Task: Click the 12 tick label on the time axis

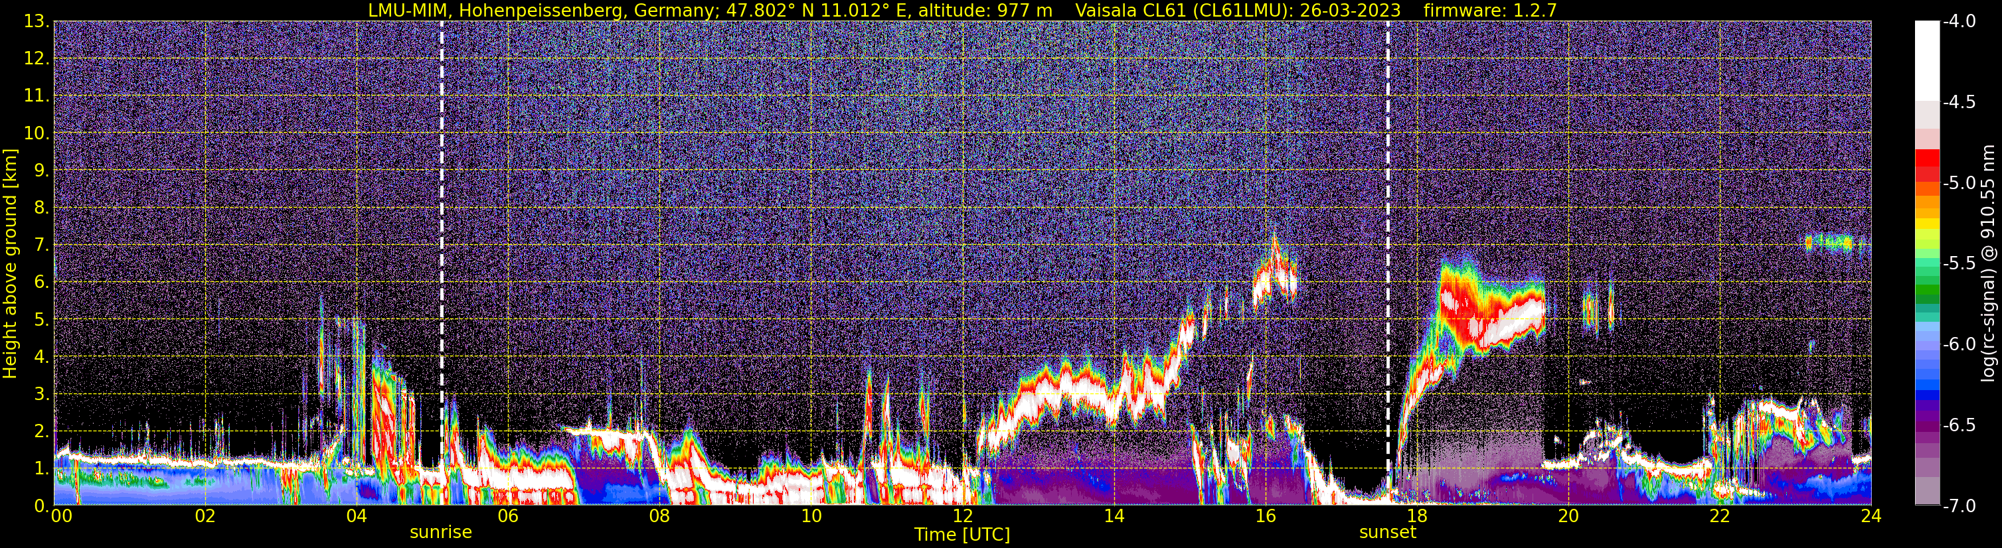Action: click(962, 517)
